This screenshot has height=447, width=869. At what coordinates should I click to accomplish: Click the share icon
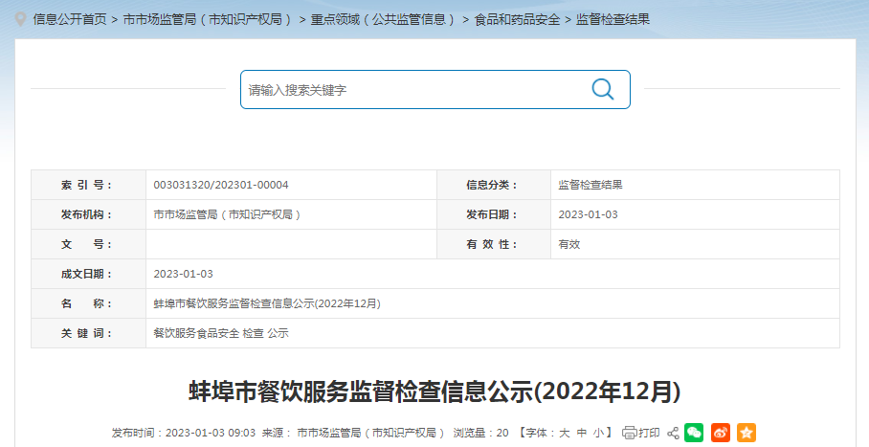(673, 433)
